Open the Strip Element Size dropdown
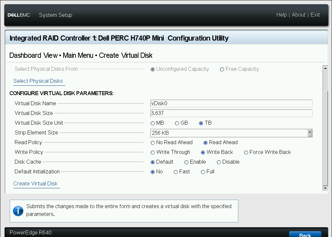 click(310, 133)
